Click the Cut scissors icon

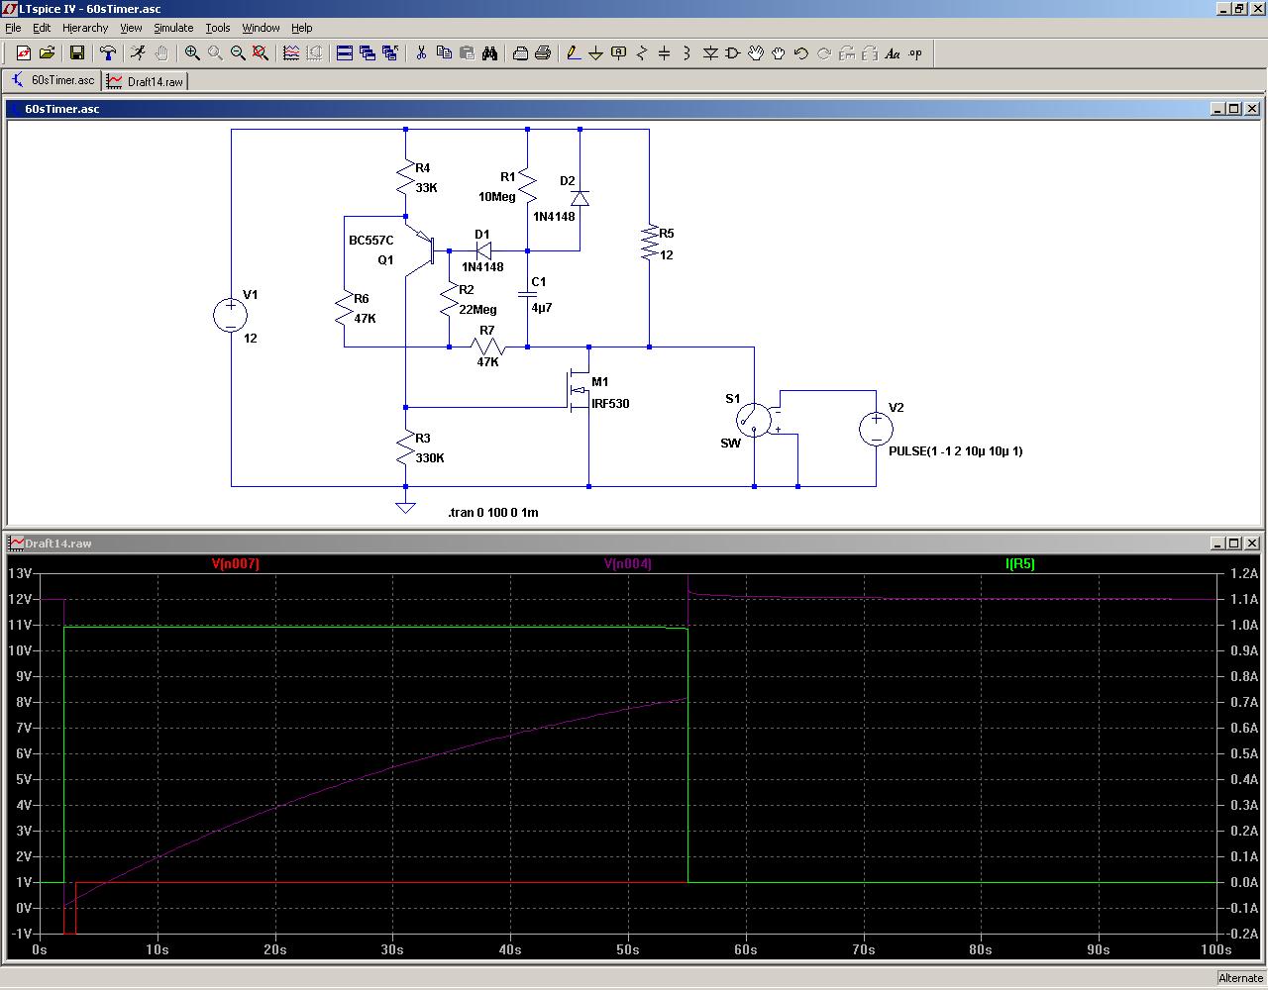pyautogui.click(x=421, y=53)
